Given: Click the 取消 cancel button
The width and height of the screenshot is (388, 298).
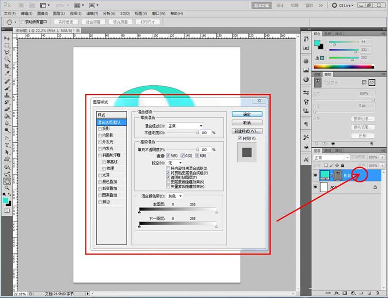Looking at the screenshot, I should coord(247,122).
